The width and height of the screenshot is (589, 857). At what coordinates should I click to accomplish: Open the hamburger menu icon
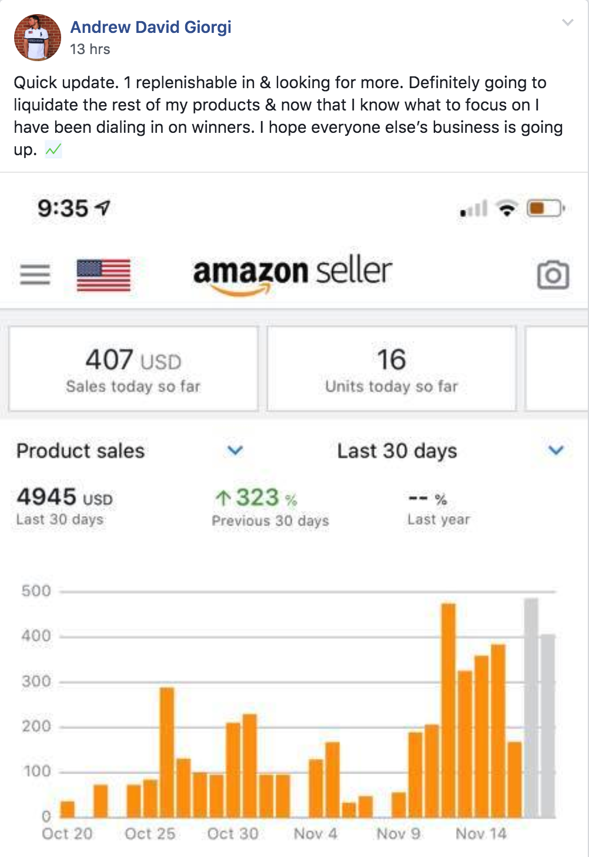[35, 274]
